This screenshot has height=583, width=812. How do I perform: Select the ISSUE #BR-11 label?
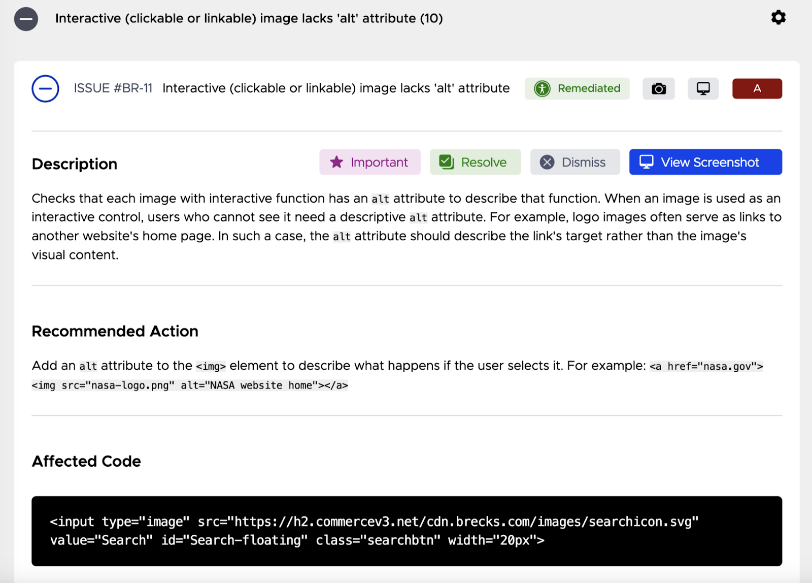(113, 88)
